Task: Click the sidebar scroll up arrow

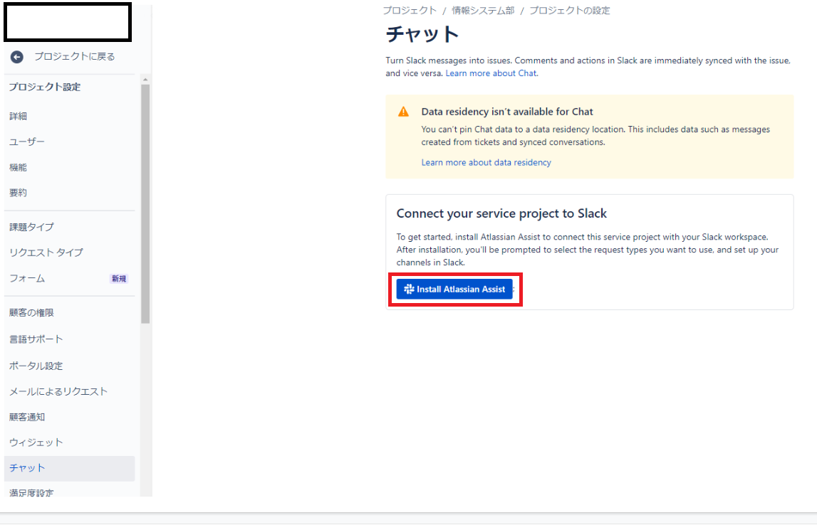Action: click(x=145, y=80)
